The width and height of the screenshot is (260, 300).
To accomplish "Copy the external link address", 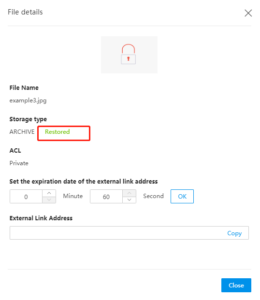I will pos(234,233).
